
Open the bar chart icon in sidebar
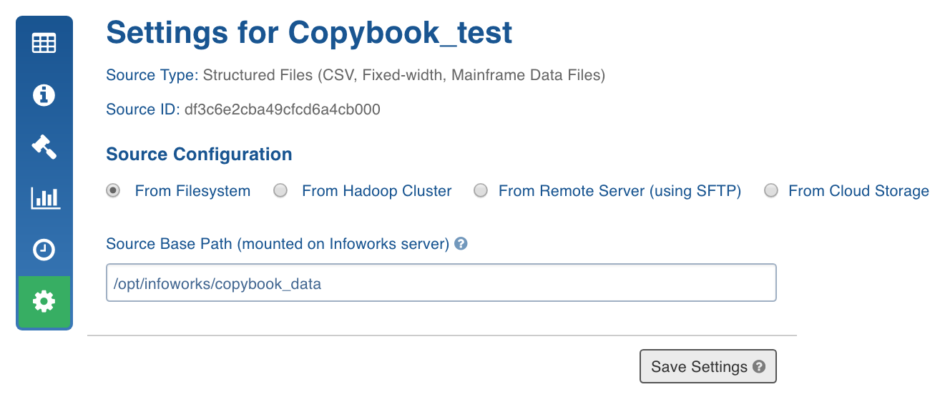point(45,198)
